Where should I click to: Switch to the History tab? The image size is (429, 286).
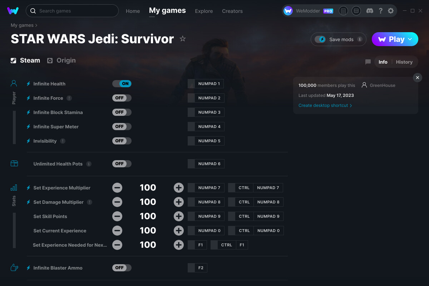coord(404,62)
